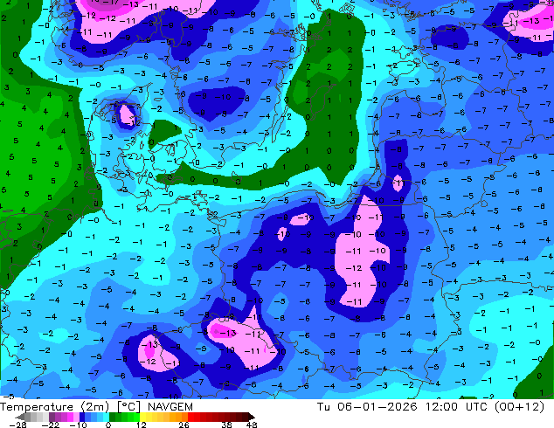Click the gray left arrow end of colorbar
The height and width of the screenshot is (428, 554).
pyautogui.click(x=20, y=417)
